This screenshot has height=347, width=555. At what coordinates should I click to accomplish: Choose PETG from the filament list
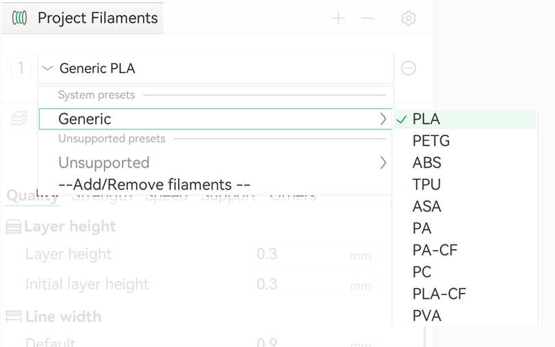pos(431,141)
